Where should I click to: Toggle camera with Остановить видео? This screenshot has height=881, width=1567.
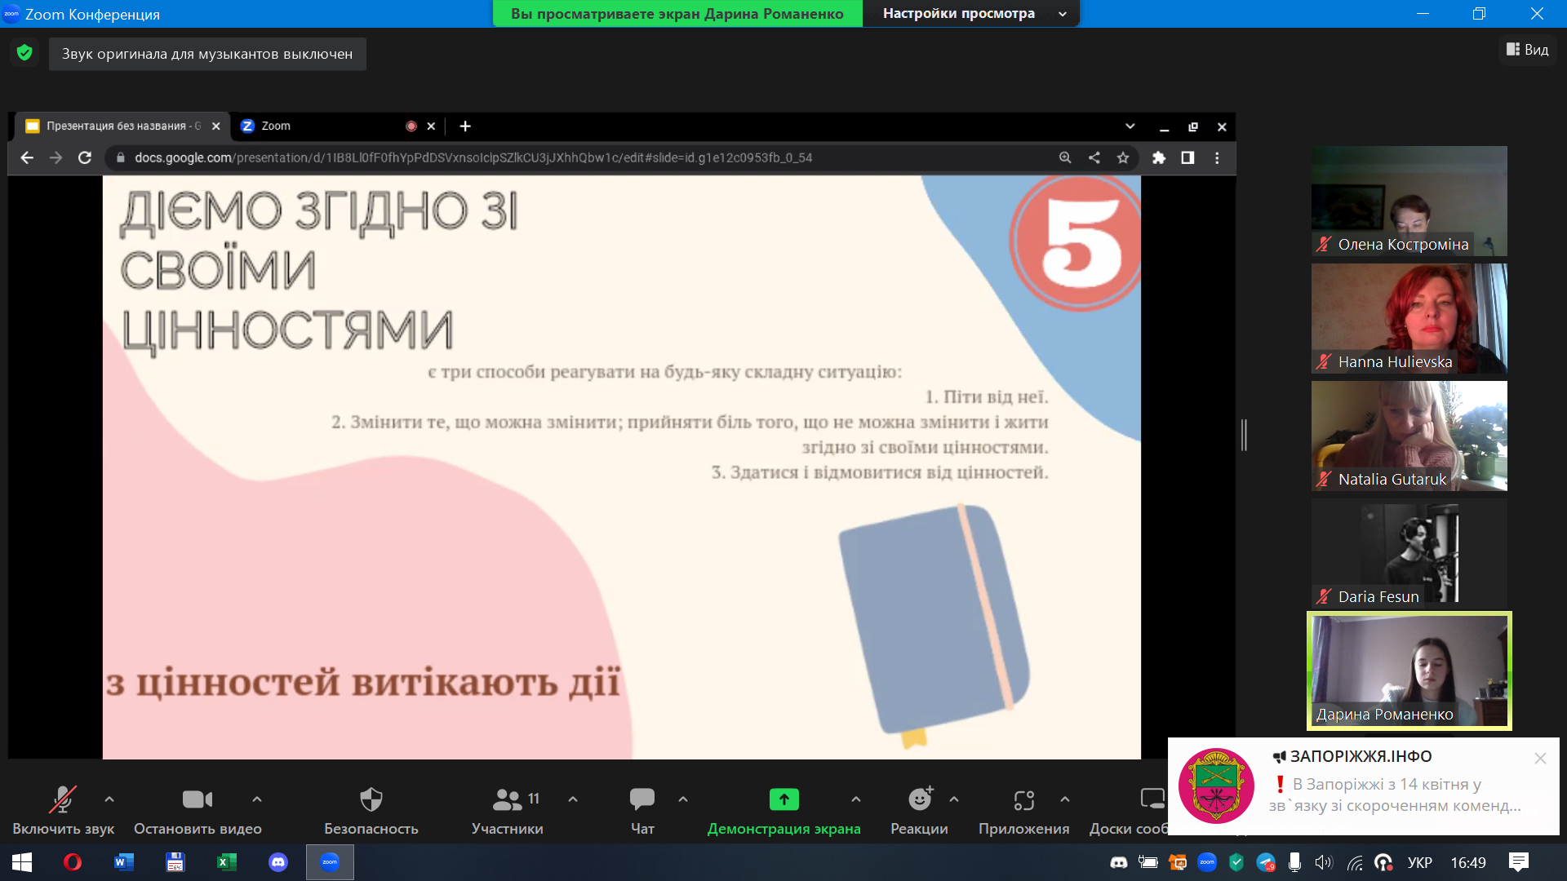[x=198, y=811]
